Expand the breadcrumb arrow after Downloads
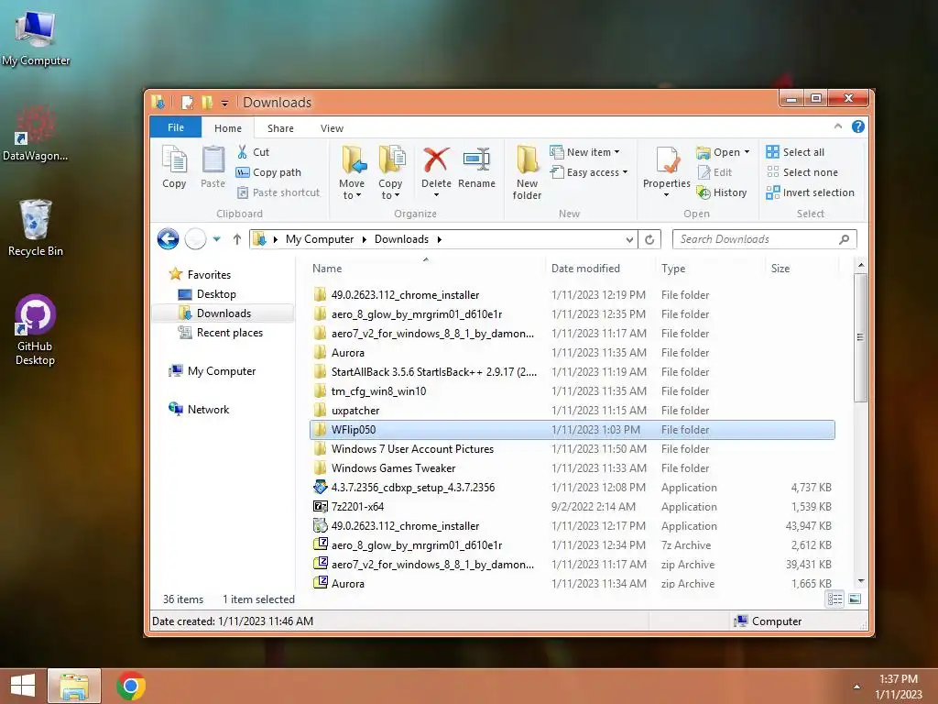 click(439, 239)
